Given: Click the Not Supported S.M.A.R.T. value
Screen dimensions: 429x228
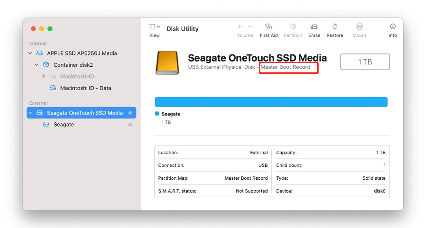Looking at the screenshot, I should [252, 191].
